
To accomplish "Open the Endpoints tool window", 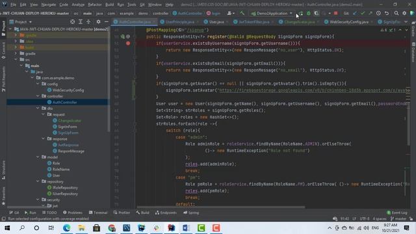I will click(x=166, y=213).
